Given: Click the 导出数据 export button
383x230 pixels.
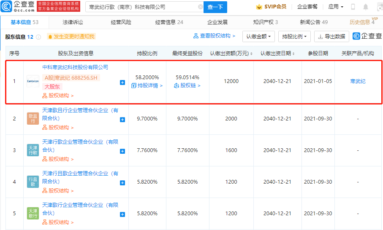Looking at the screenshot, I should [x=331, y=37].
